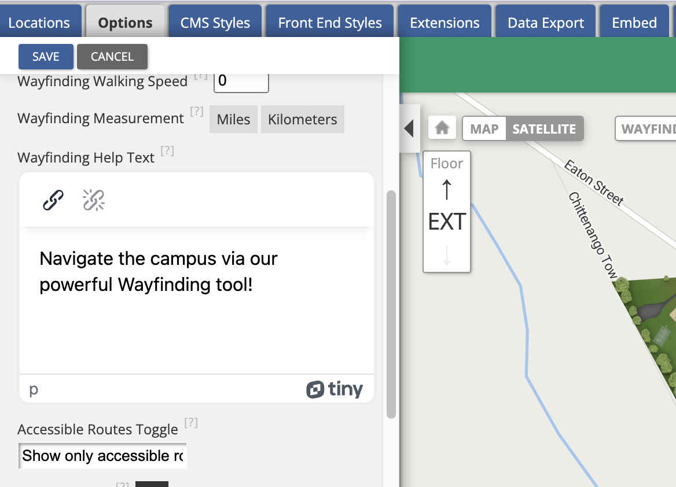Switch to the CMS Styles tab

215,23
